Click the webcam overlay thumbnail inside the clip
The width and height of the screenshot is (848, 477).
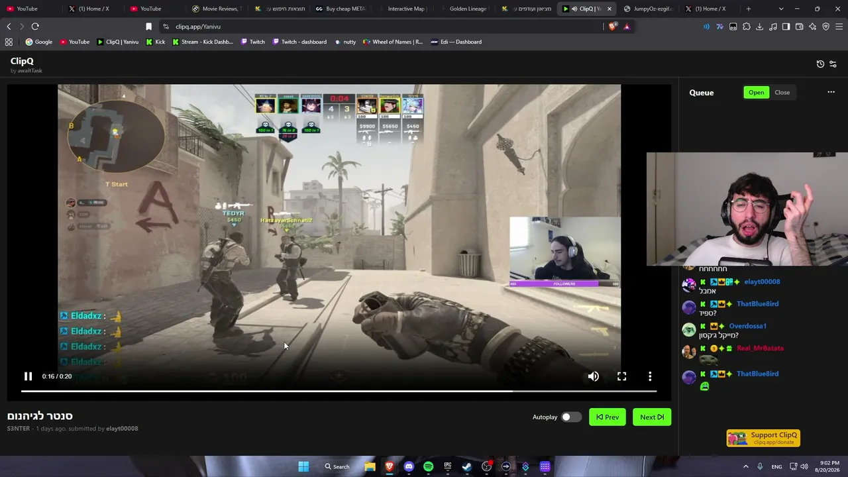[x=565, y=252]
